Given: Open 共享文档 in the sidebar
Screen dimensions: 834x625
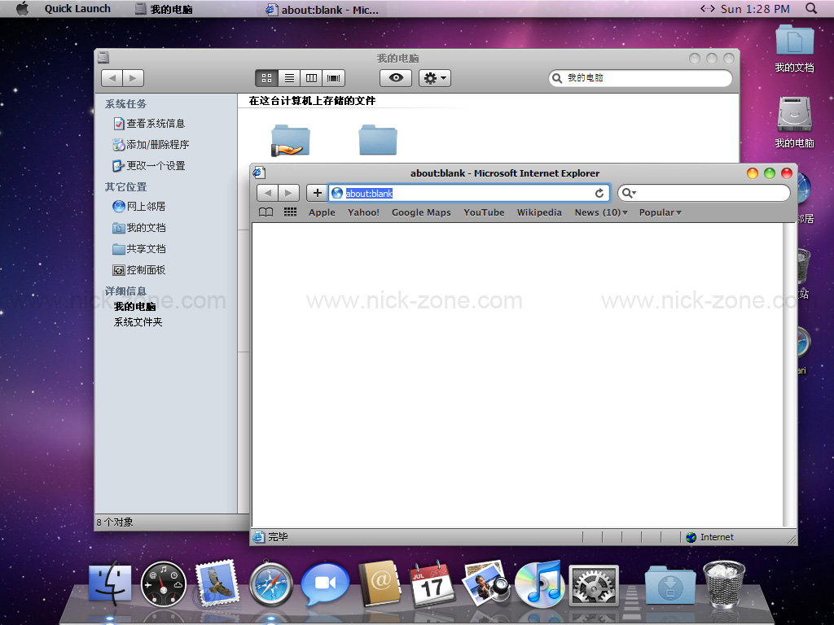Looking at the screenshot, I should click(x=139, y=249).
